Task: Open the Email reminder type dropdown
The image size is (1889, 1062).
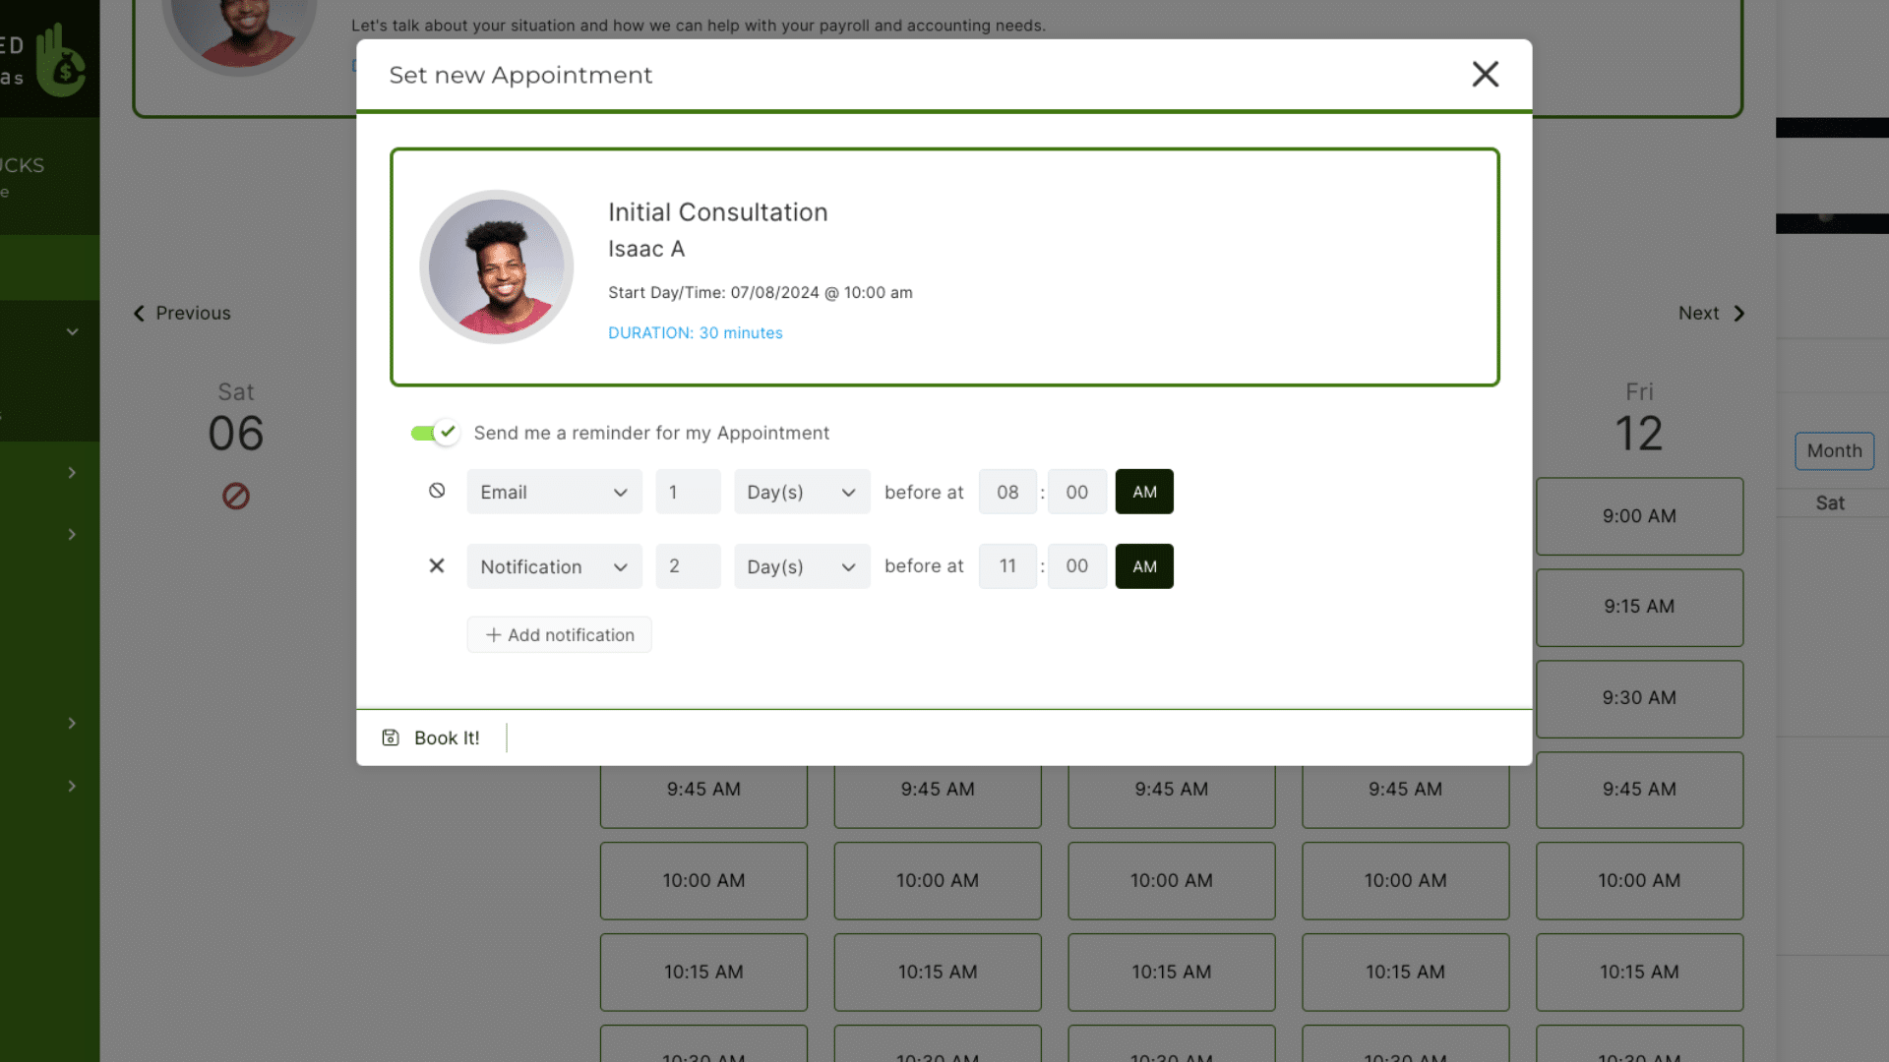Action: click(554, 492)
